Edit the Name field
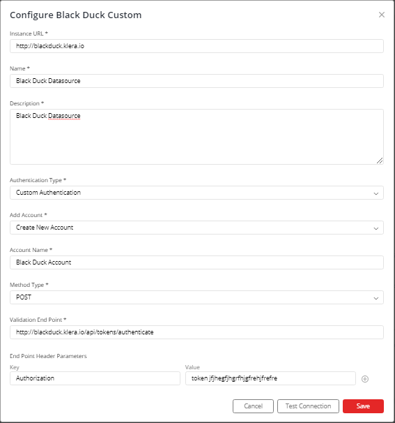Image resolution: width=395 pixels, height=423 pixels. click(196, 81)
